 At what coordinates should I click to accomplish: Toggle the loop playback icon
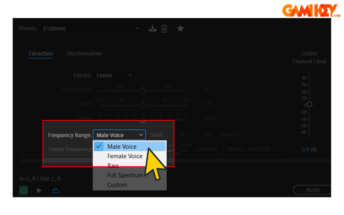56,190
